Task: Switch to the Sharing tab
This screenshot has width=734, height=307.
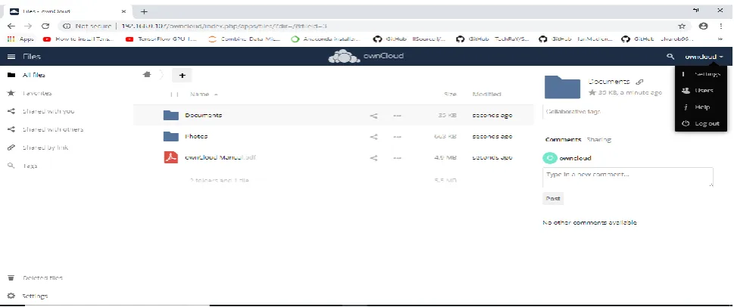Action: coord(598,140)
